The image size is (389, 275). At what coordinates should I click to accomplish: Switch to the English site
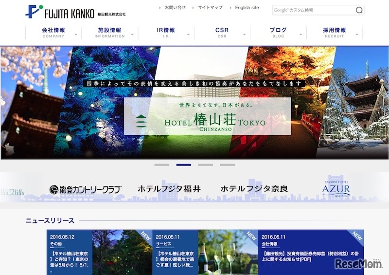pos(247,7)
